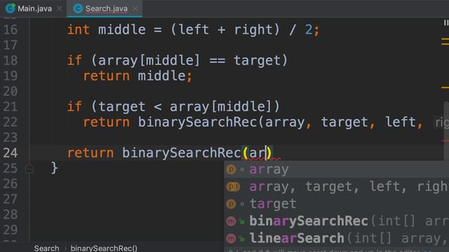Click 'binarySearchRec()' in the breadcrumb bar
This screenshot has height=252, width=449.
(x=104, y=248)
